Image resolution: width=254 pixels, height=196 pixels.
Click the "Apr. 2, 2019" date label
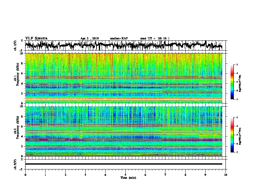89,38
